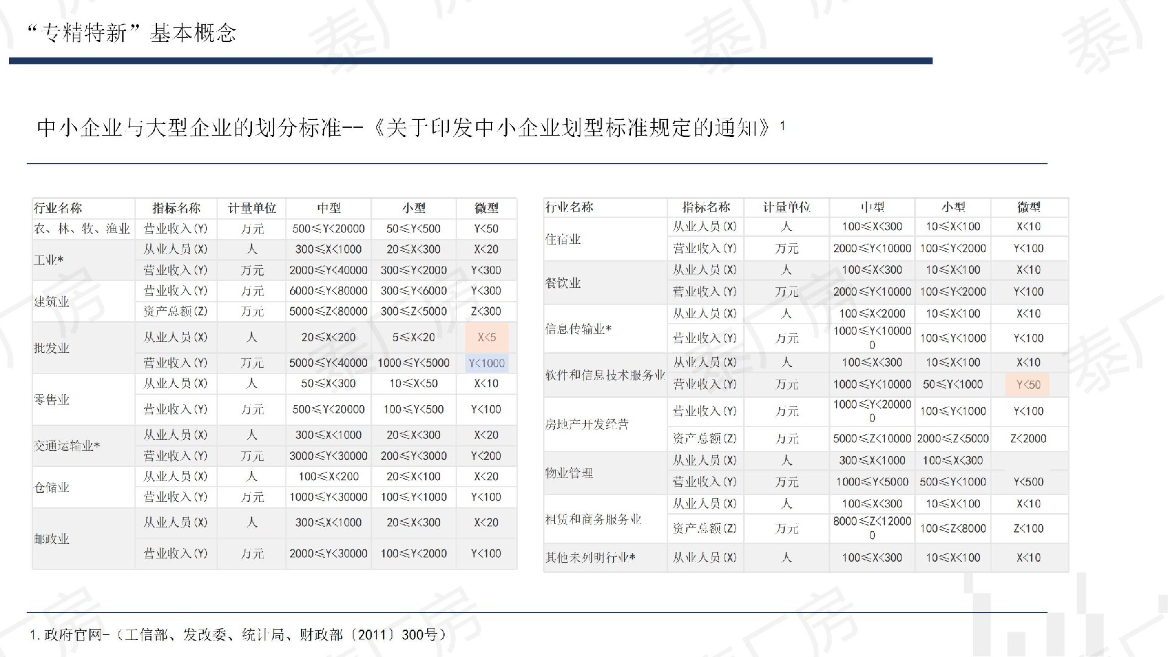The image size is (1168, 657).
Task: Click the 100≤Y<500 cell for 零售业
Action: (414, 409)
